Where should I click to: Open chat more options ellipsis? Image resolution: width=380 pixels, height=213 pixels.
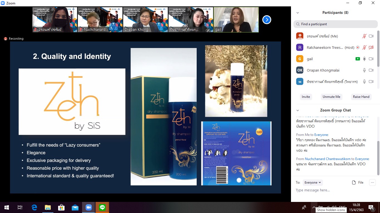coord(372,182)
